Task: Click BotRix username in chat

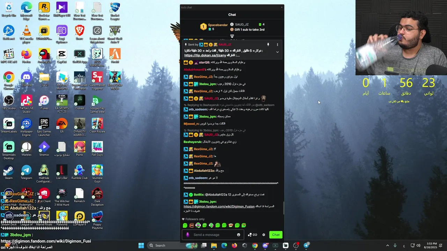Action: [x=199, y=195]
